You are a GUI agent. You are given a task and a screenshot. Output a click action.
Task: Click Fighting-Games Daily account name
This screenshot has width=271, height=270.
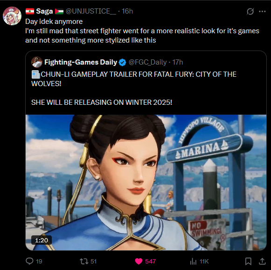(x=81, y=62)
